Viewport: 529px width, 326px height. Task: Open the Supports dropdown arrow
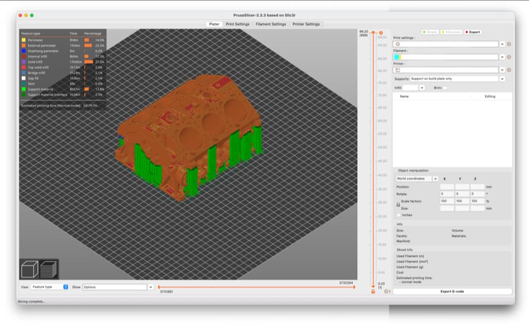(502, 79)
